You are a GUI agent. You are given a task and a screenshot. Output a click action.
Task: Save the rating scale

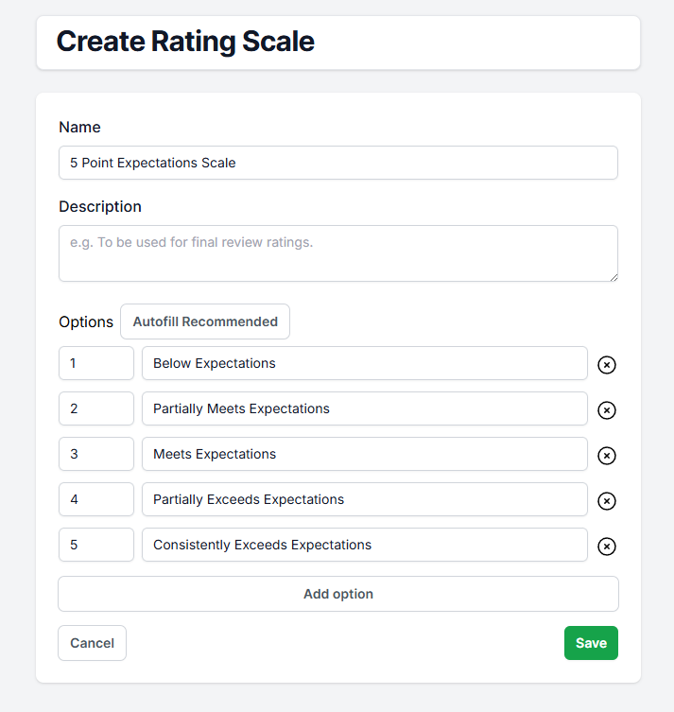[591, 643]
